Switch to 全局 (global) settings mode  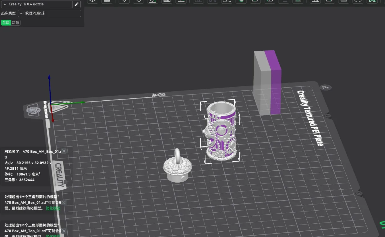pyautogui.click(x=6, y=23)
